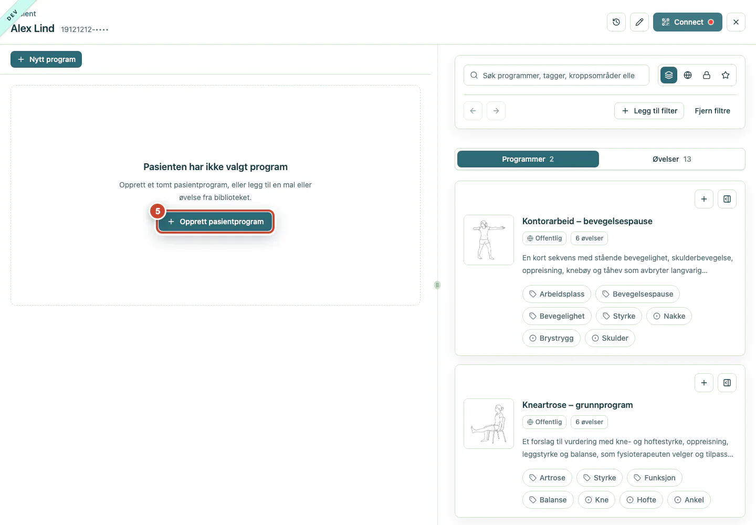This screenshot has width=756, height=525.
Task: Click the pencil edit icon
Action: [x=639, y=22]
